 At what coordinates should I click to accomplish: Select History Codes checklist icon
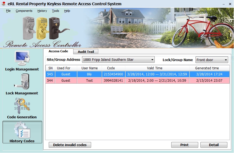click(22, 130)
